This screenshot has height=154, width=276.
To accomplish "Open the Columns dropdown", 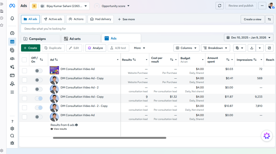I will 186,48.
